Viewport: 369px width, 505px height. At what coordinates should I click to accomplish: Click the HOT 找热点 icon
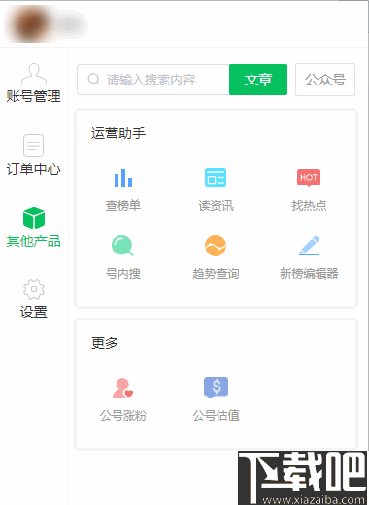point(309,178)
